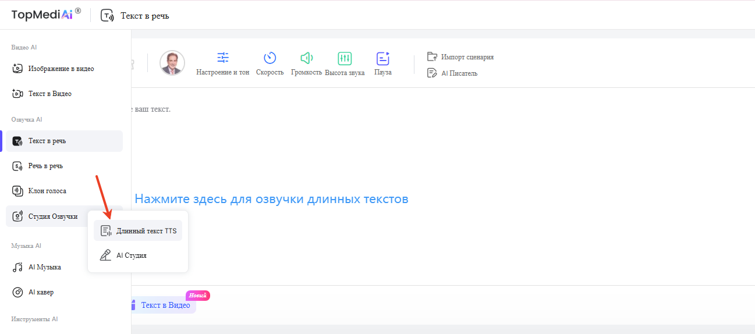Click the Скорость speed gauge icon
755x334 pixels.
(270, 58)
